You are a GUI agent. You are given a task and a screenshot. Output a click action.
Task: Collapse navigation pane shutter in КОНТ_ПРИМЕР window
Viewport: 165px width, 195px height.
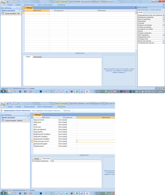[x=20, y=8]
